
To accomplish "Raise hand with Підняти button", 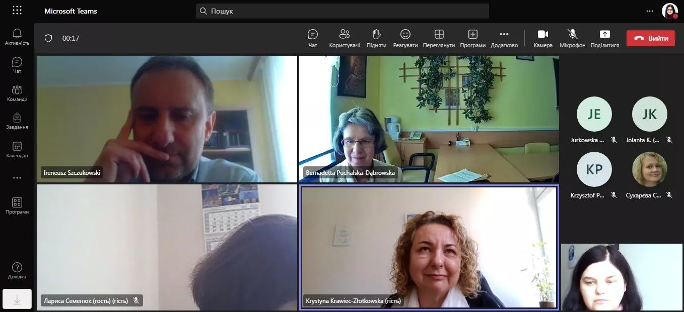I will pyautogui.click(x=376, y=38).
